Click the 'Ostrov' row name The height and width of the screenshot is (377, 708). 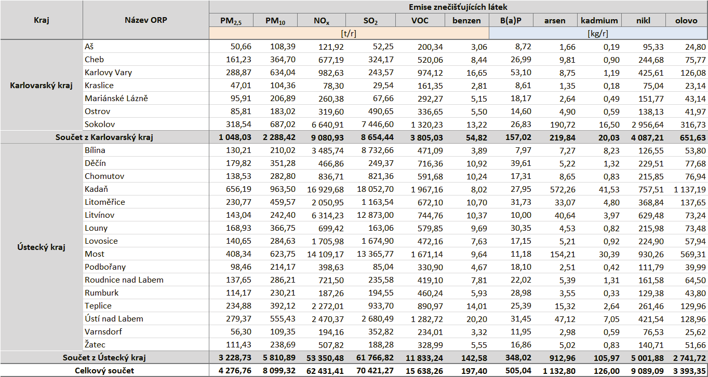click(97, 111)
